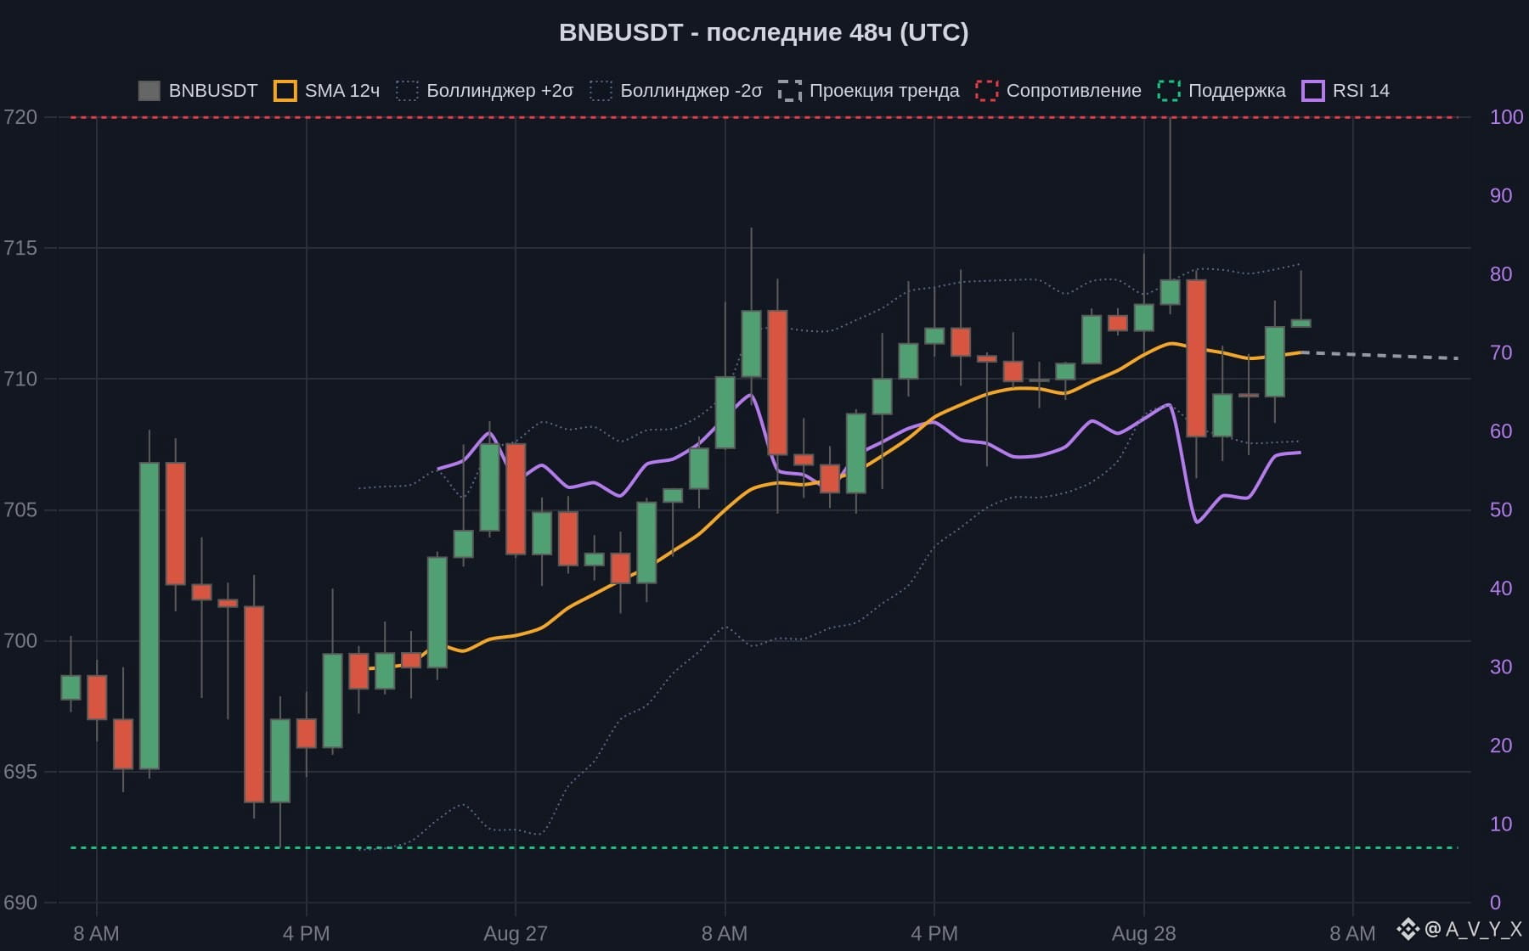Click the gray BNBUSDT legend swatch
Image resolution: width=1529 pixels, height=951 pixels.
(150, 91)
